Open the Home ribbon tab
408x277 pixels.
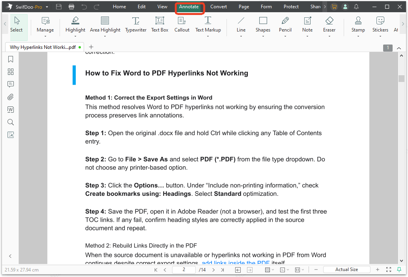(120, 7)
